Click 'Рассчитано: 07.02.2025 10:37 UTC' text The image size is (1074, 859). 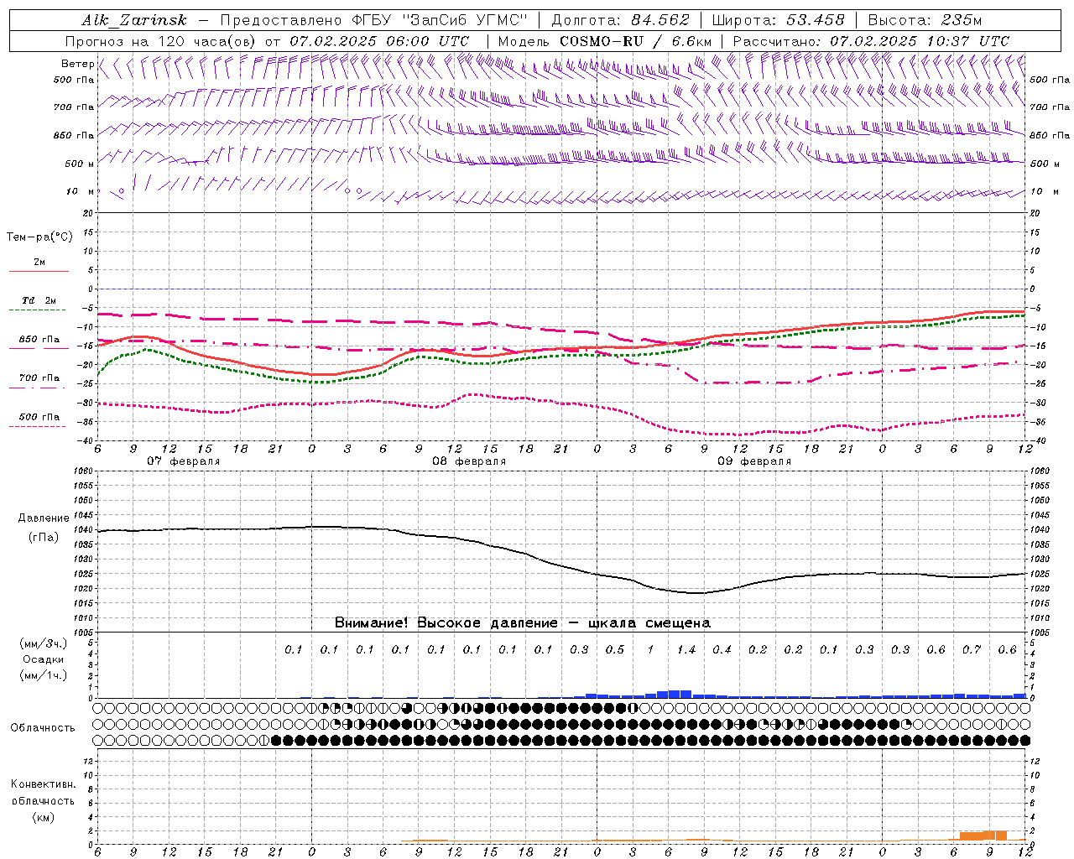(871, 41)
